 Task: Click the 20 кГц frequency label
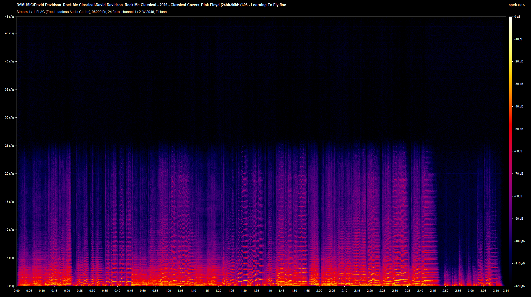(9, 174)
